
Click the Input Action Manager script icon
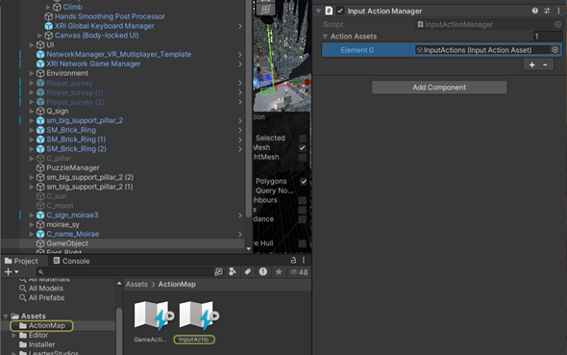(329, 11)
